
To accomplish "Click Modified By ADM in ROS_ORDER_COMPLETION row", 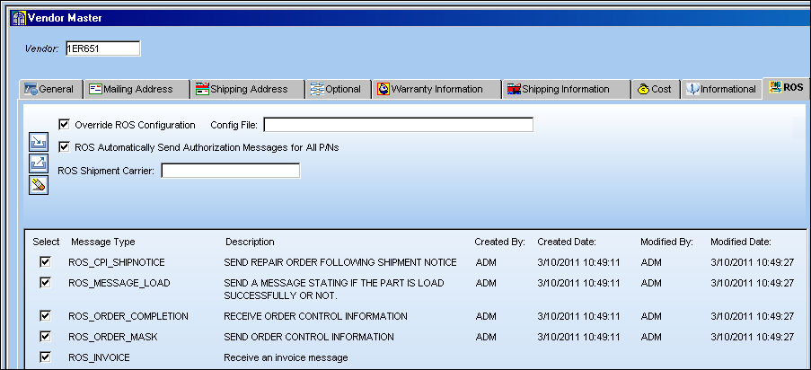I will (651, 316).
